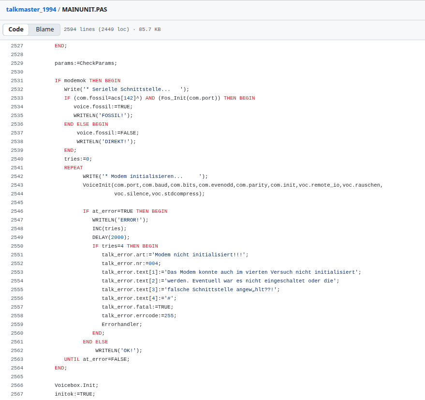This screenshot has width=425, height=400.
Task: Select line number 2567
Action: [17, 394]
